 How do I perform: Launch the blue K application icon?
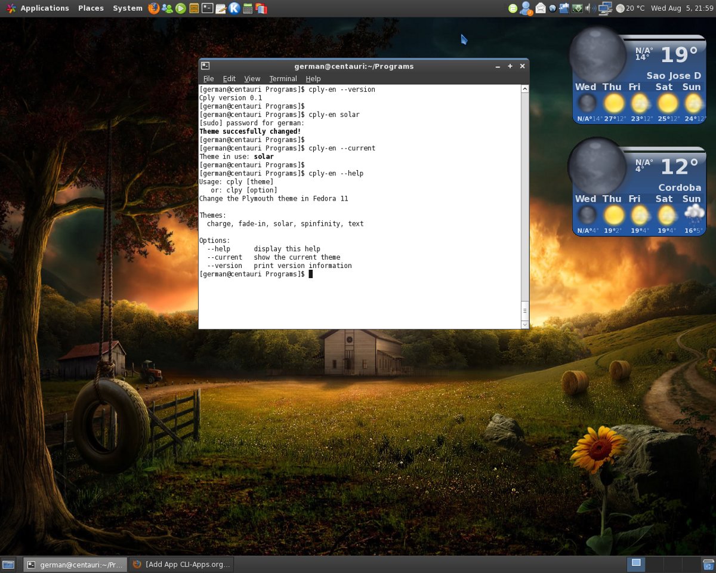pyautogui.click(x=234, y=8)
